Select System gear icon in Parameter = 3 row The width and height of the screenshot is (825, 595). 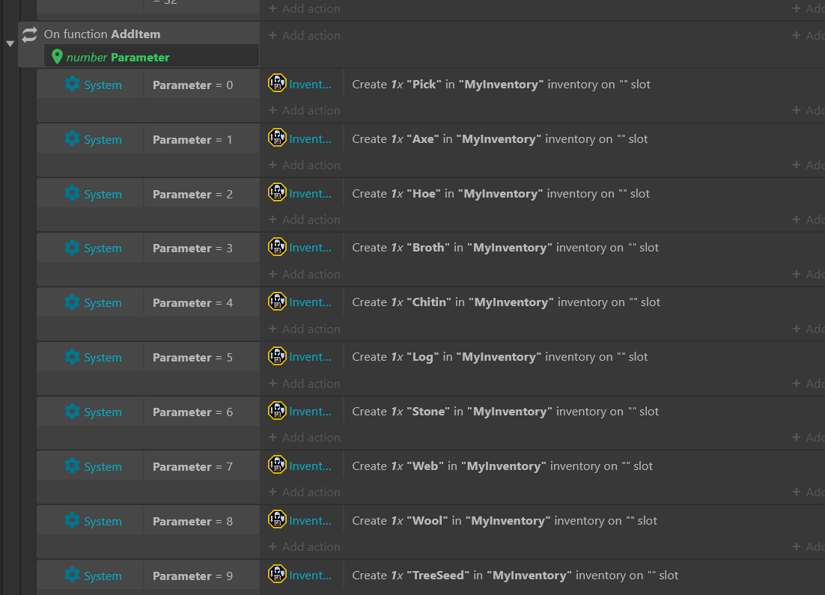(72, 248)
